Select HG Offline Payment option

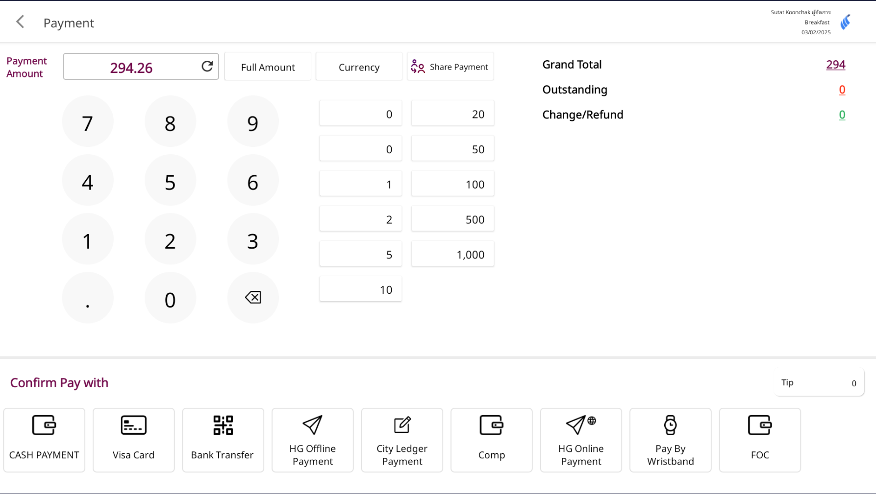(312, 440)
